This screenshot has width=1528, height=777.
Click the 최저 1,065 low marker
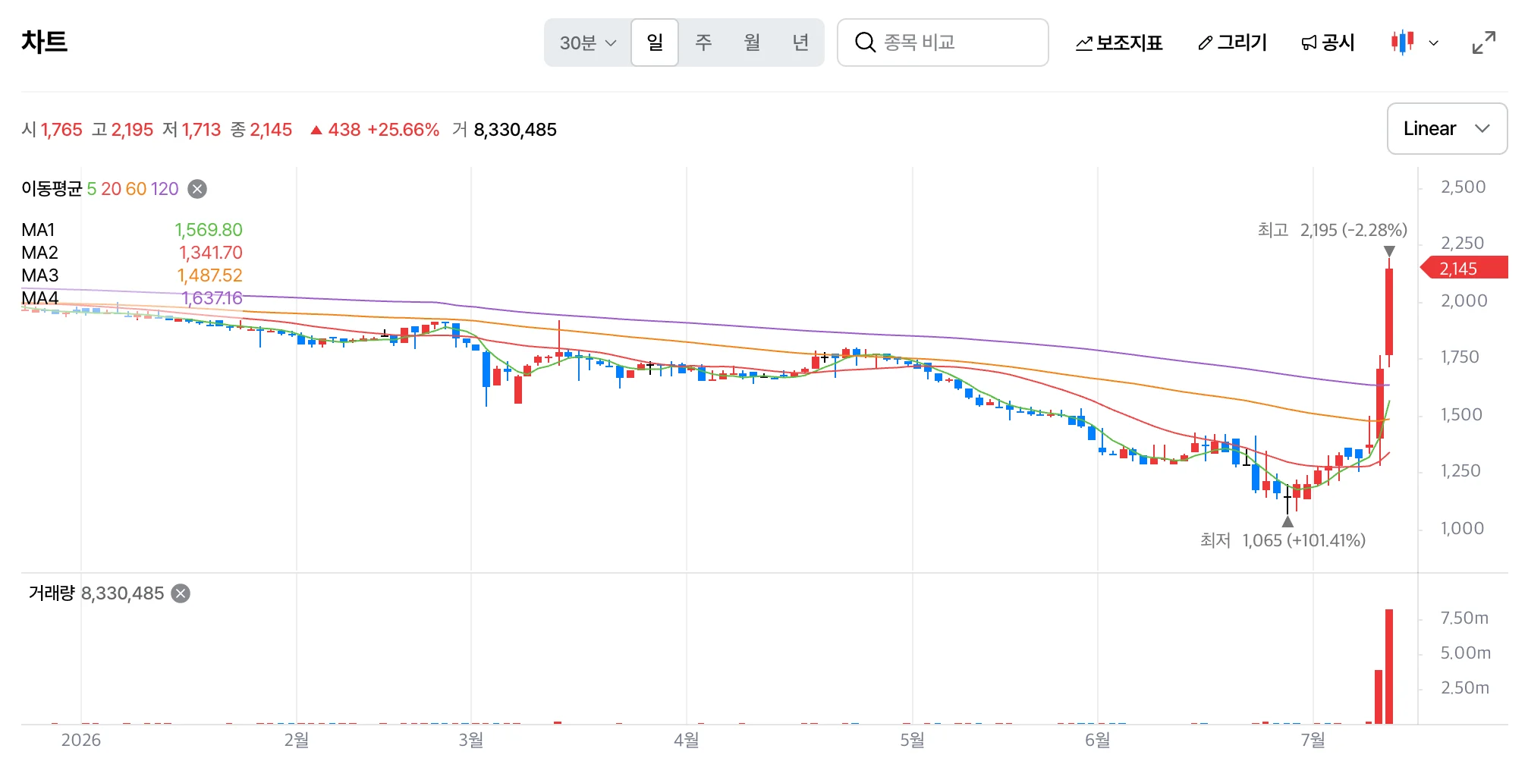(x=1283, y=540)
